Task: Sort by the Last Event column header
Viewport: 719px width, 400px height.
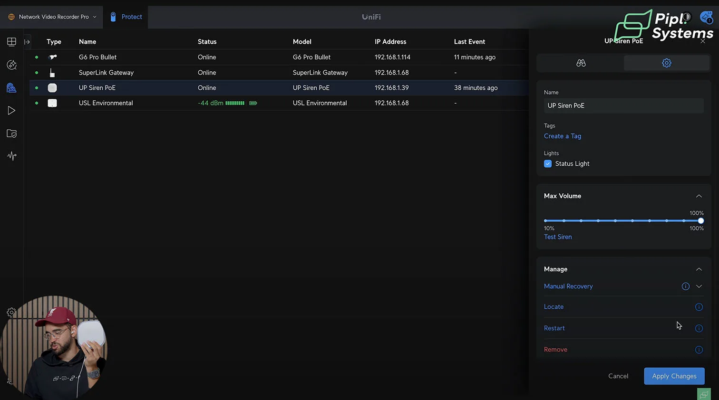Action: click(x=469, y=42)
